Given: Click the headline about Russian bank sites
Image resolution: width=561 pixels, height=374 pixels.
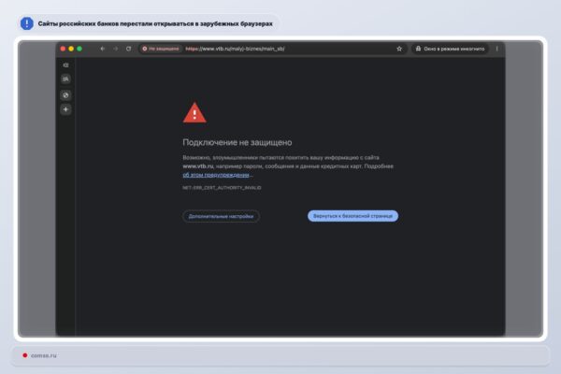Looking at the screenshot, I should [x=155, y=23].
